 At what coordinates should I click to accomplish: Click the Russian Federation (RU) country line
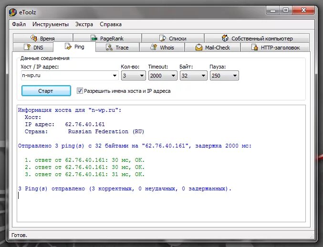(x=84, y=131)
